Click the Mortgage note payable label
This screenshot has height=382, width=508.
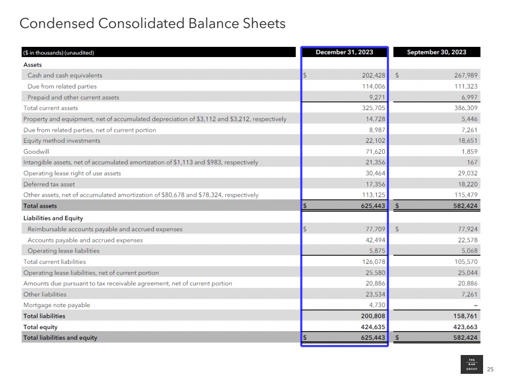point(56,305)
